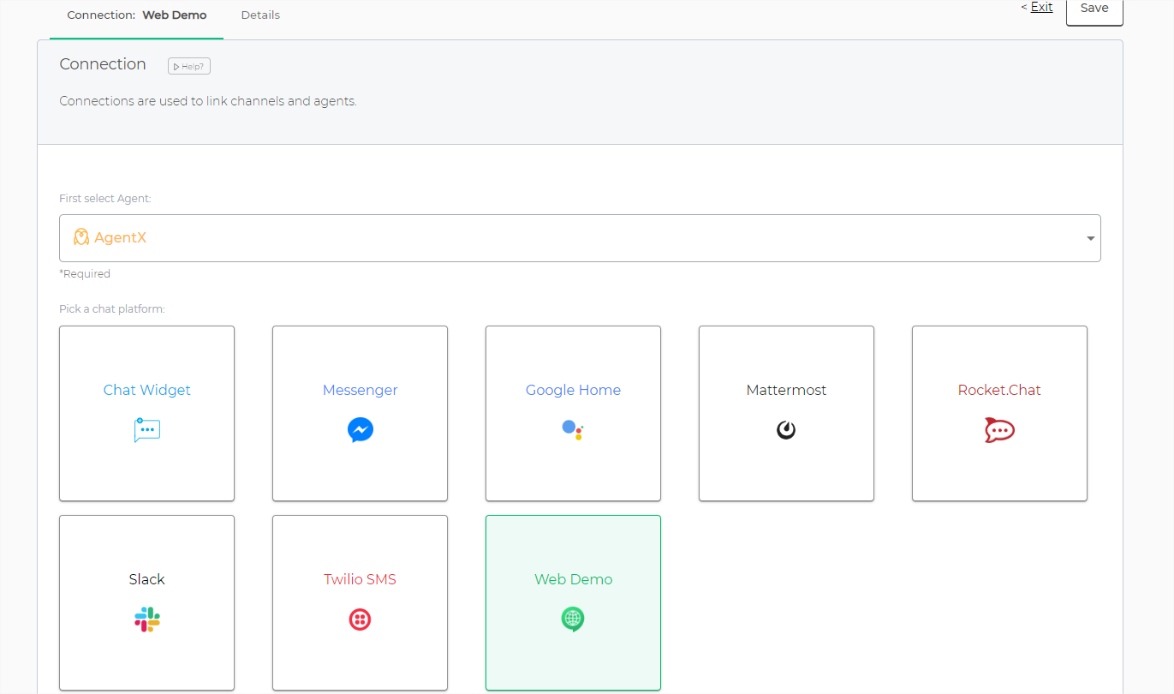Click the Google Home colored dots icon
Screen dimensions: 1174x694
pos(573,429)
